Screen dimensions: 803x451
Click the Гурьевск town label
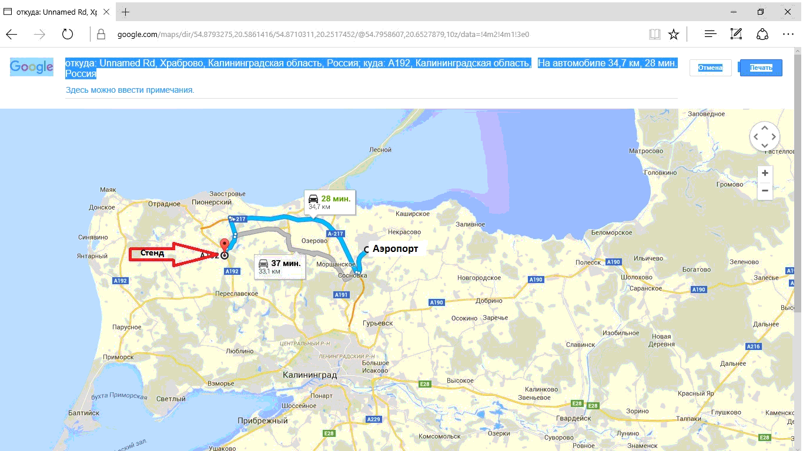coord(378,323)
